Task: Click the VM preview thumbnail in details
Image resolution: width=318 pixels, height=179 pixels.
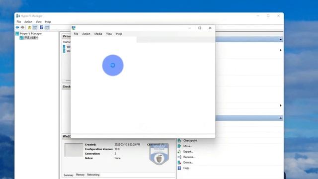Action: click(74, 150)
